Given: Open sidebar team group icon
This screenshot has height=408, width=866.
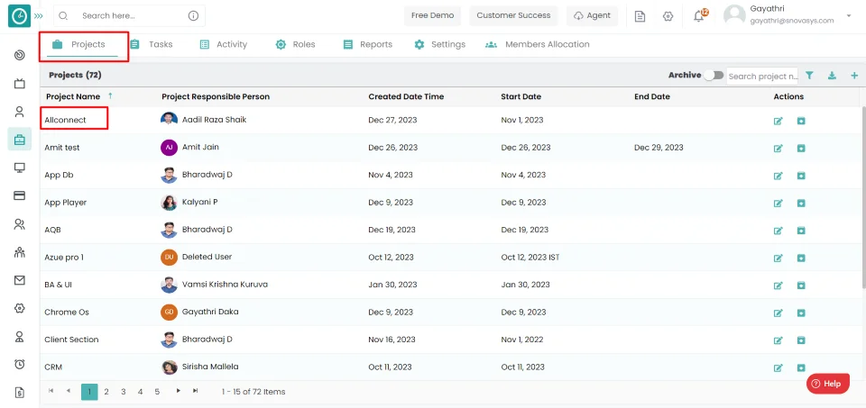Looking at the screenshot, I should tap(19, 252).
